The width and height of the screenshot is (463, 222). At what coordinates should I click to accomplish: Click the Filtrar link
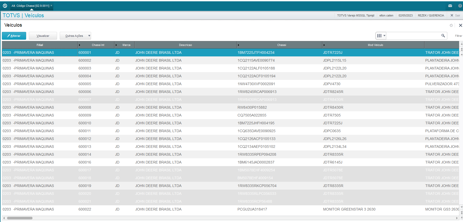point(458,36)
